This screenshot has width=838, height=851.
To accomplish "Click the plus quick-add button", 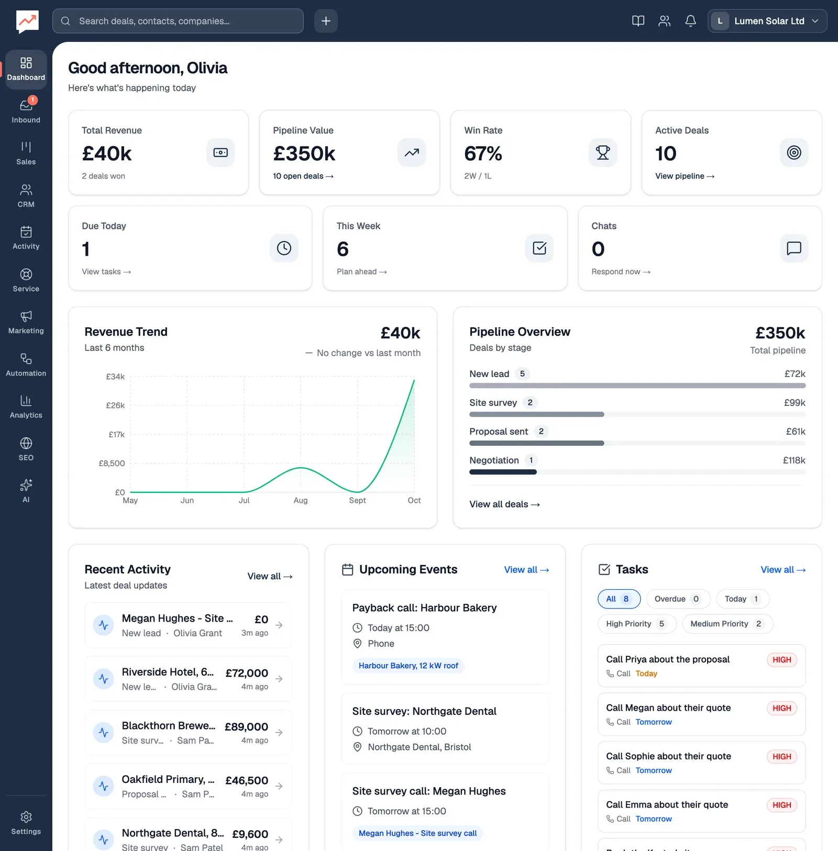I will pos(326,21).
